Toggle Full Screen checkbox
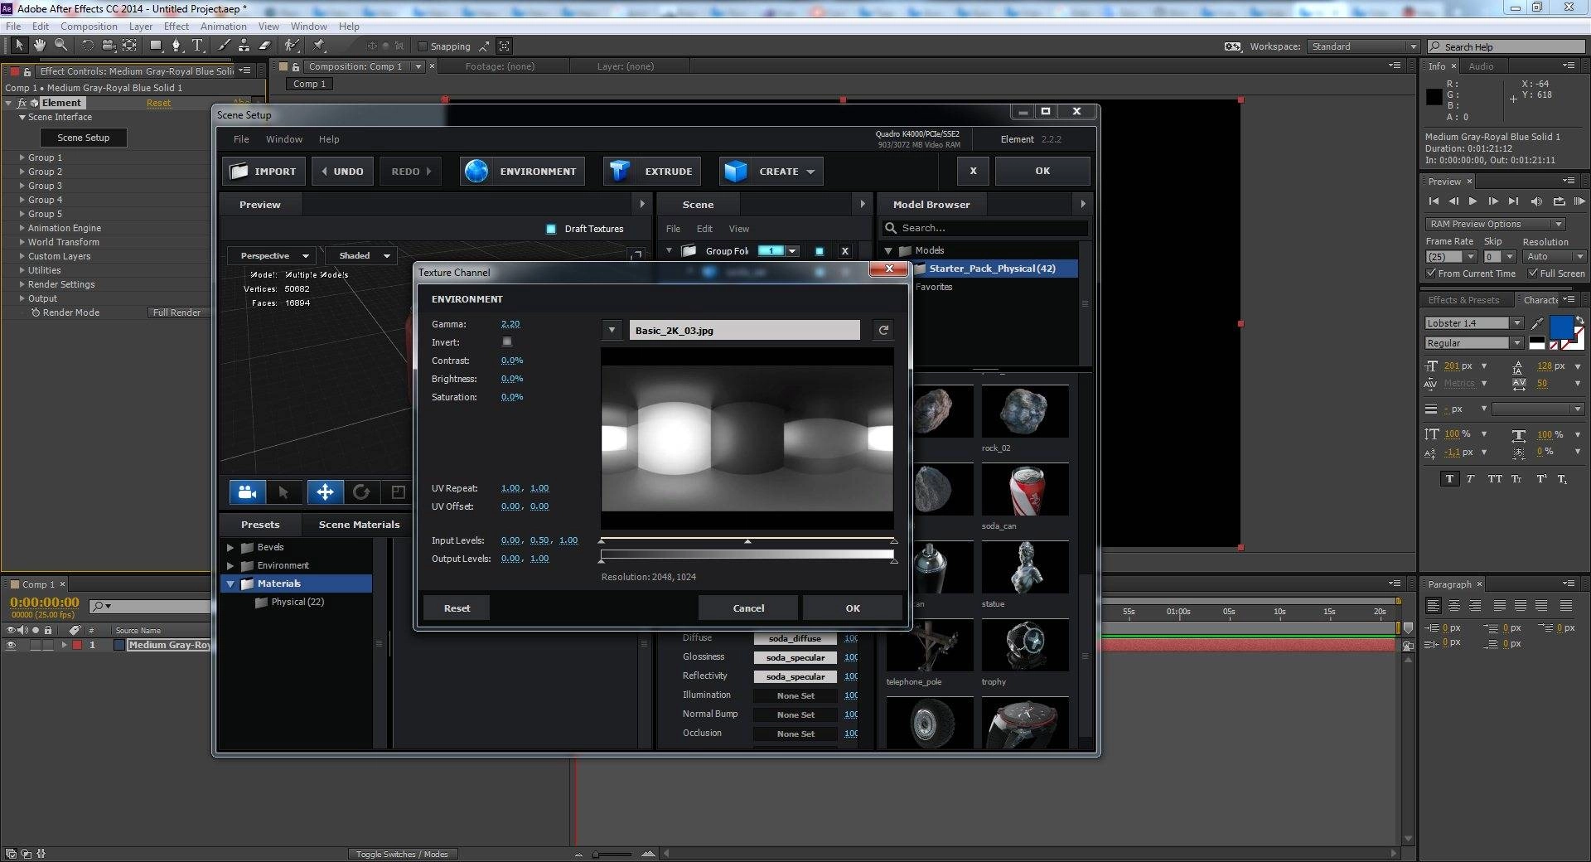Viewport: 1591px width, 862px height. click(1533, 274)
